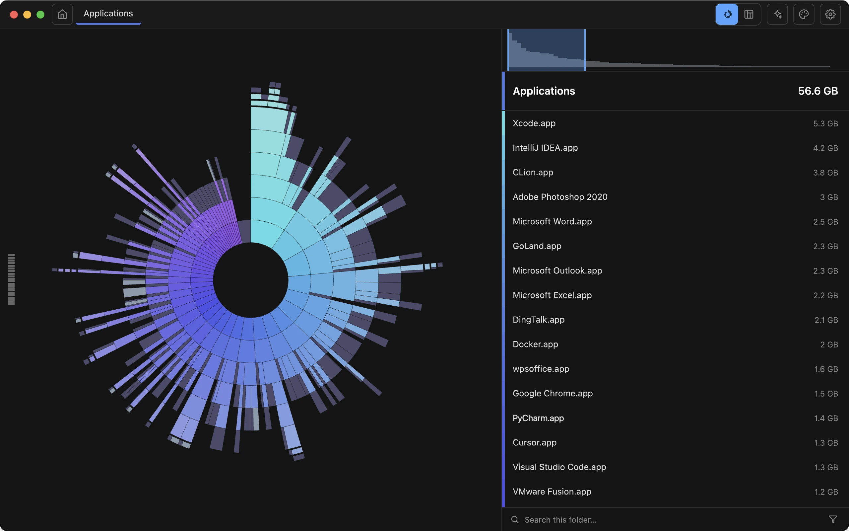Select Adobe Photoshop 2020 row

point(675,197)
